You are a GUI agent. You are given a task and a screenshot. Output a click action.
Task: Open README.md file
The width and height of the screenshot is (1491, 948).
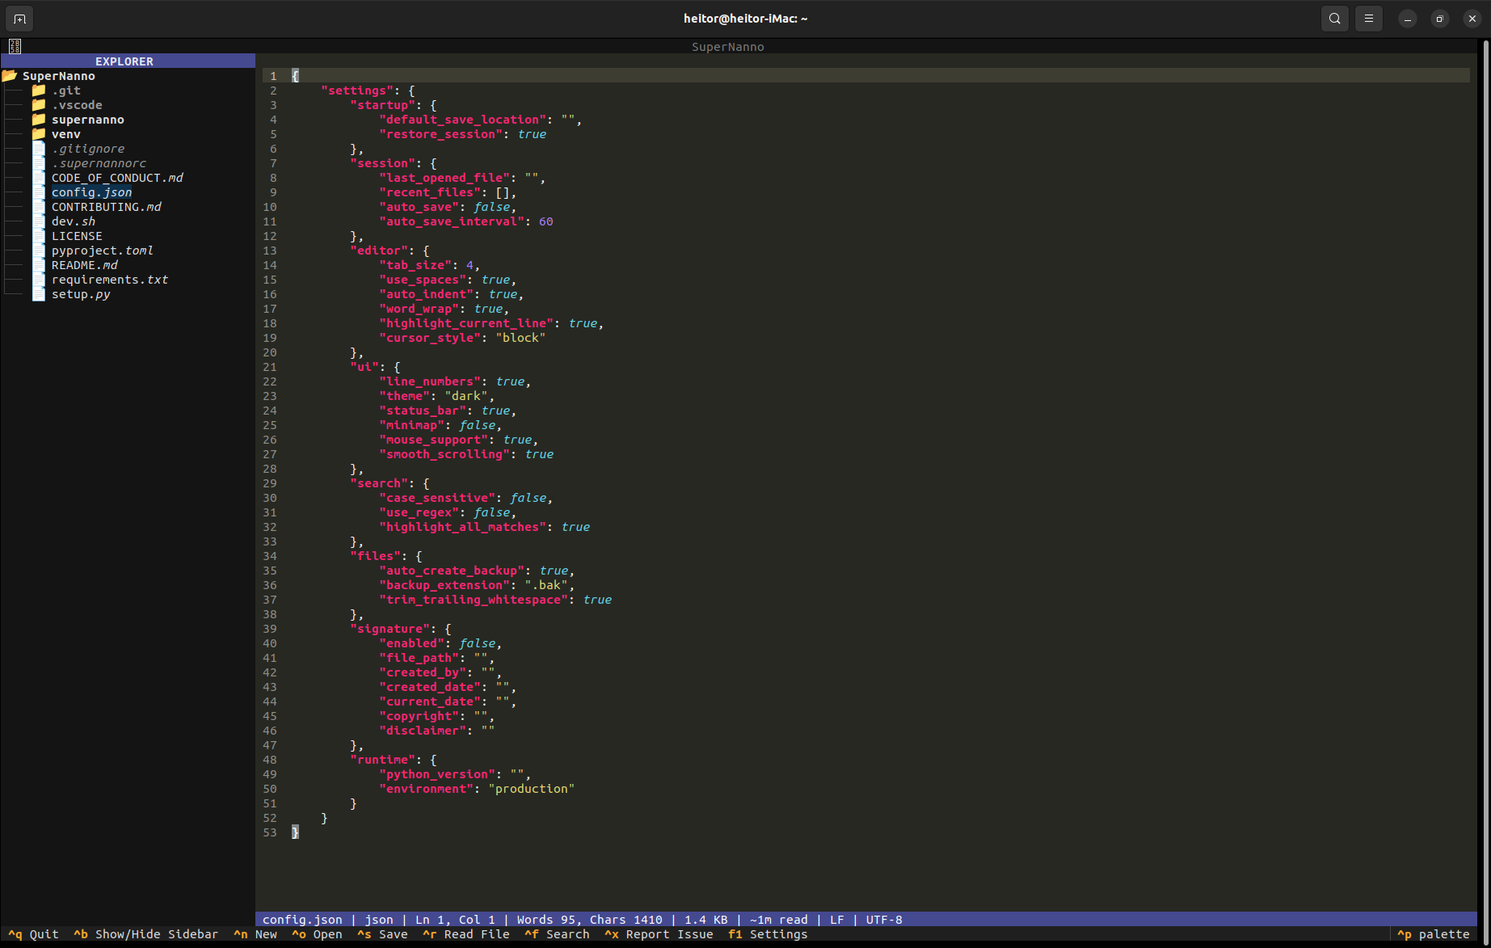point(85,265)
